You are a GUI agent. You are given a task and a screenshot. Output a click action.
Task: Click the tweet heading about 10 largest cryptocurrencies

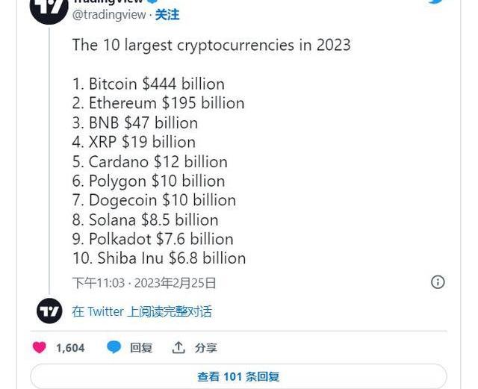tap(211, 45)
